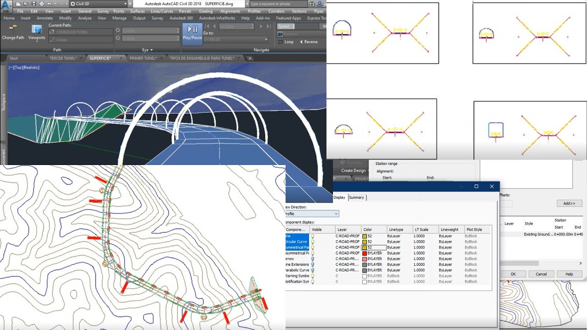Click the Change Path tool
The image size is (587, 330).
point(13,32)
